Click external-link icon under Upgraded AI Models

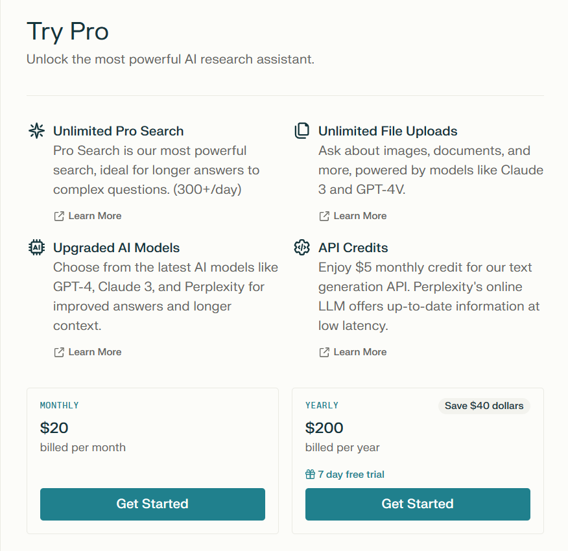pyautogui.click(x=59, y=352)
